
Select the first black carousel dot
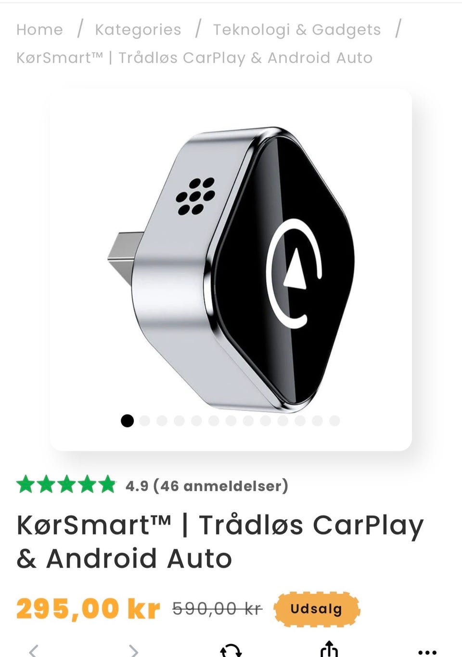[127, 421]
